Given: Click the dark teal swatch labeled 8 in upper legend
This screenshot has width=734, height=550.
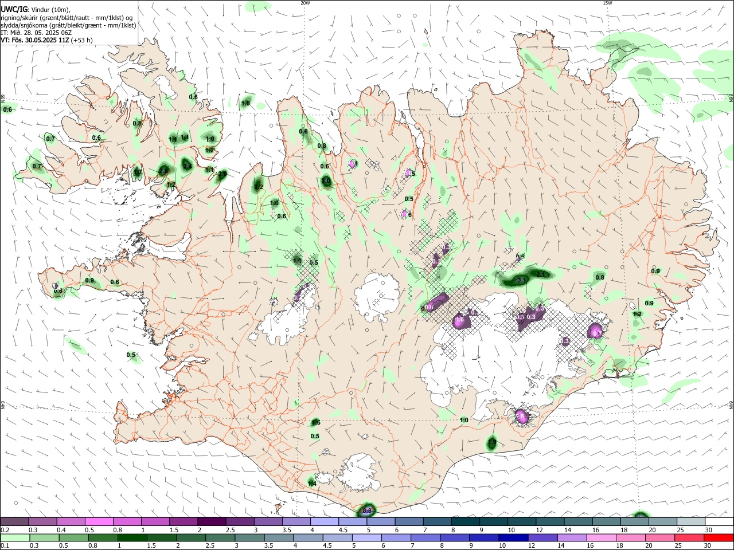Looking at the screenshot, I should [465, 522].
